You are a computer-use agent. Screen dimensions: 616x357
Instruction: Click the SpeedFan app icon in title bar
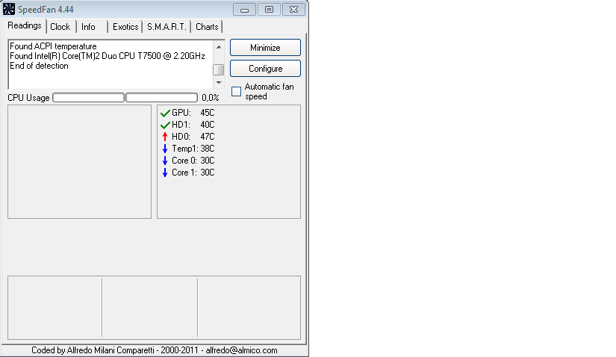click(x=9, y=9)
